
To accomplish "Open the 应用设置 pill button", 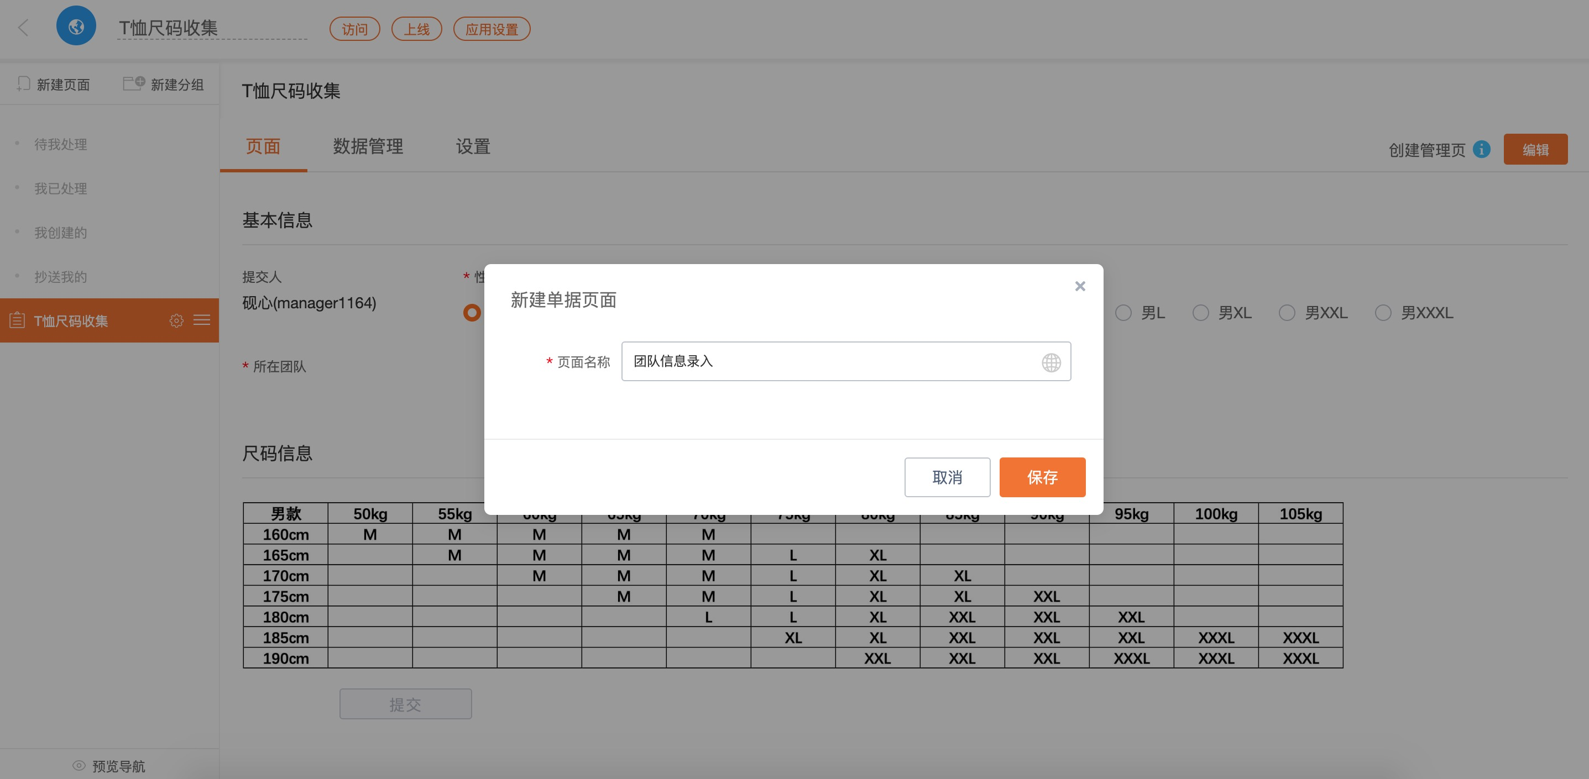I will pos(492,29).
